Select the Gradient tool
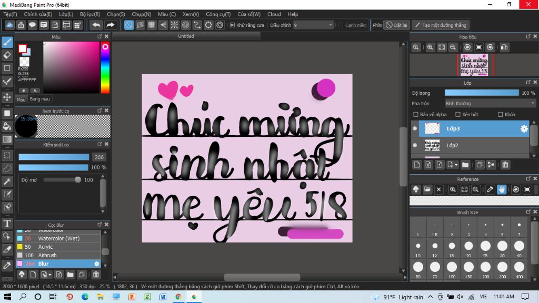The height and width of the screenshot is (303, 539). (x=7, y=139)
